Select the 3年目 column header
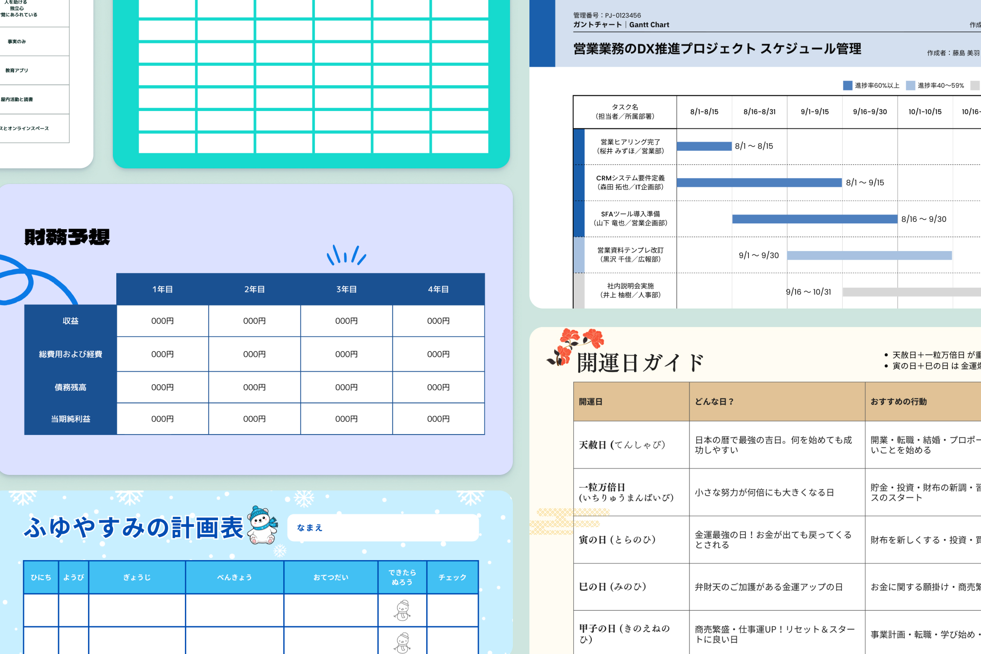Image resolution: width=981 pixels, height=654 pixels. pos(346,290)
